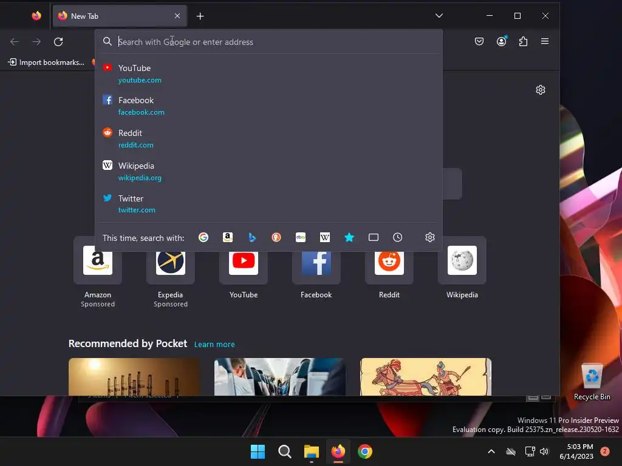Focus the address bar search field
The height and width of the screenshot is (466, 622).
(x=268, y=42)
